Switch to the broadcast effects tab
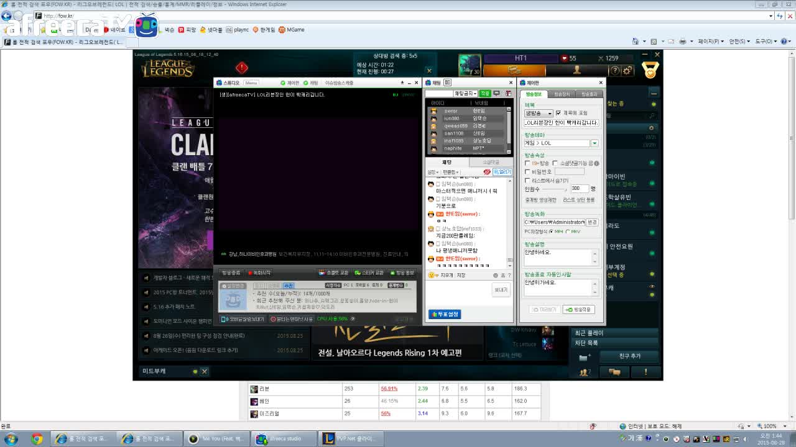The height and width of the screenshot is (447, 796). [x=588, y=94]
